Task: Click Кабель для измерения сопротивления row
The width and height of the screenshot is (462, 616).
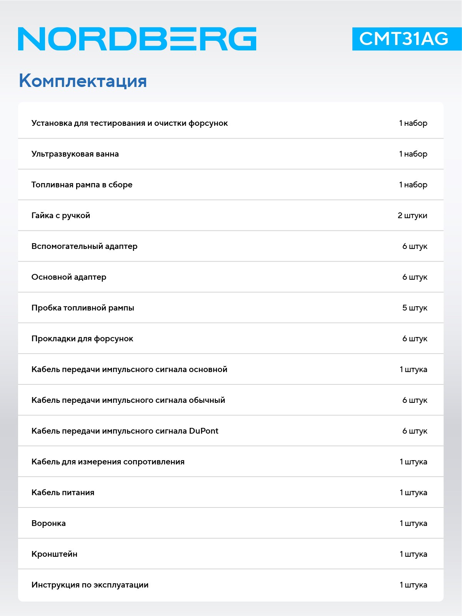Action: click(x=231, y=462)
